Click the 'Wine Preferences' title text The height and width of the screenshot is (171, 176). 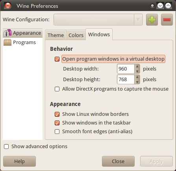37,6
